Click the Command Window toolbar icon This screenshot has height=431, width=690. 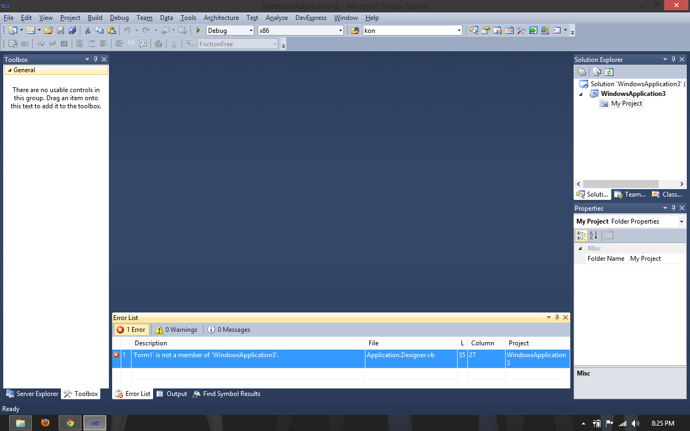pos(557,30)
